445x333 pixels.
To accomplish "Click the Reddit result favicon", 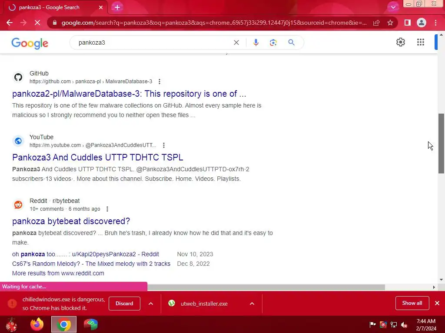I will (18, 205).
